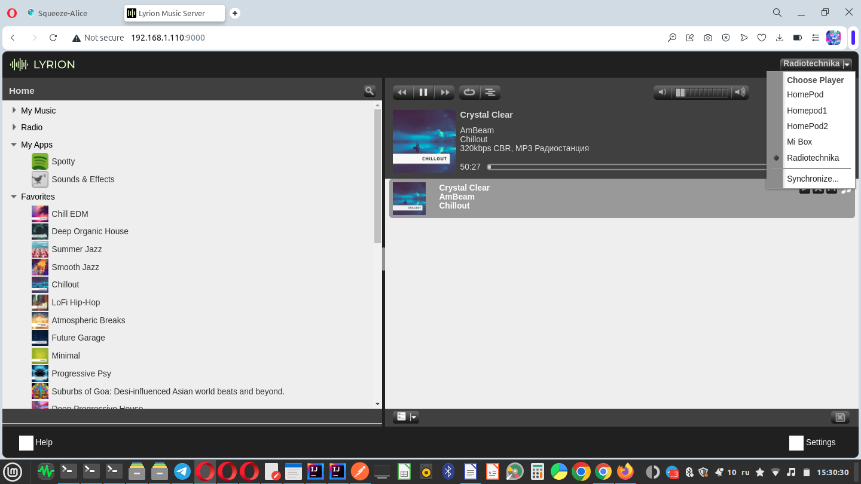The height and width of the screenshot is (484, 861).
Task: Reload the current page
Action: click(x=53, y=38)
